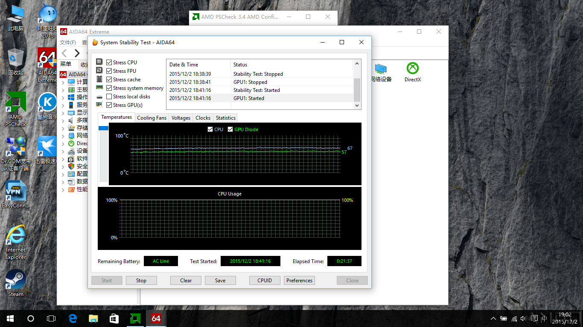This screenshot has height=327, width=583.
Task: Switch to the Temperatures tab
Action: (117, 117)
